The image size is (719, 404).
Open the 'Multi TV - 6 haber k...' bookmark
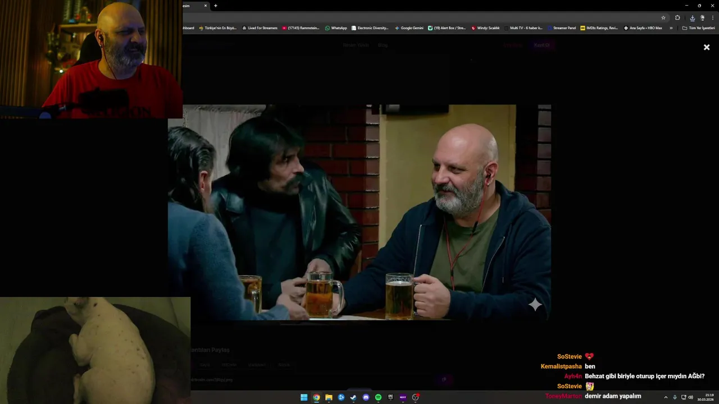523,27
